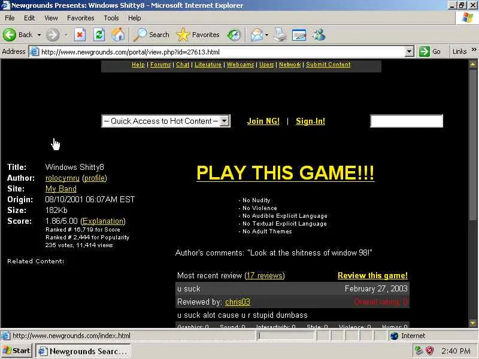Go to the Home page icon
This screenshot has height=359, width=479.
118,35
